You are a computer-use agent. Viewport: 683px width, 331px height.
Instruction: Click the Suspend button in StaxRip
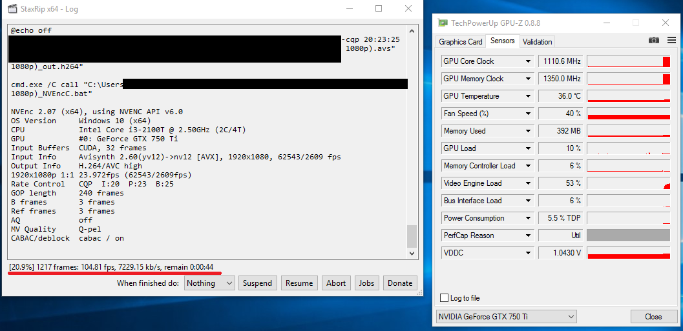click(257, 283)
